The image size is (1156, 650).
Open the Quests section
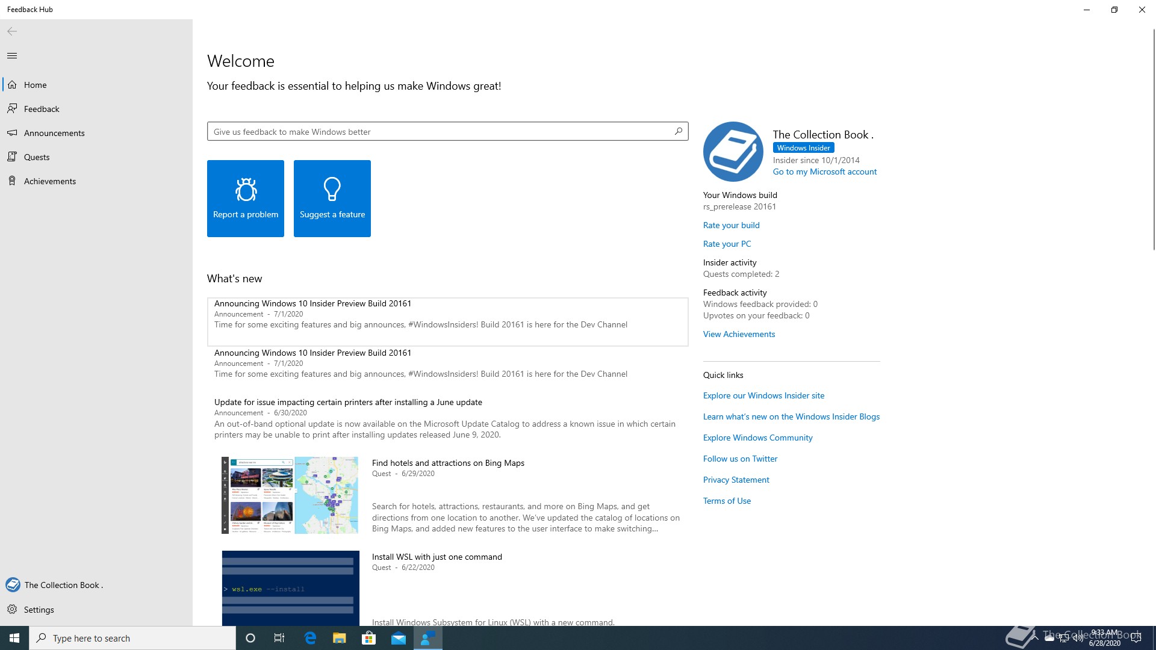(96, 157)
